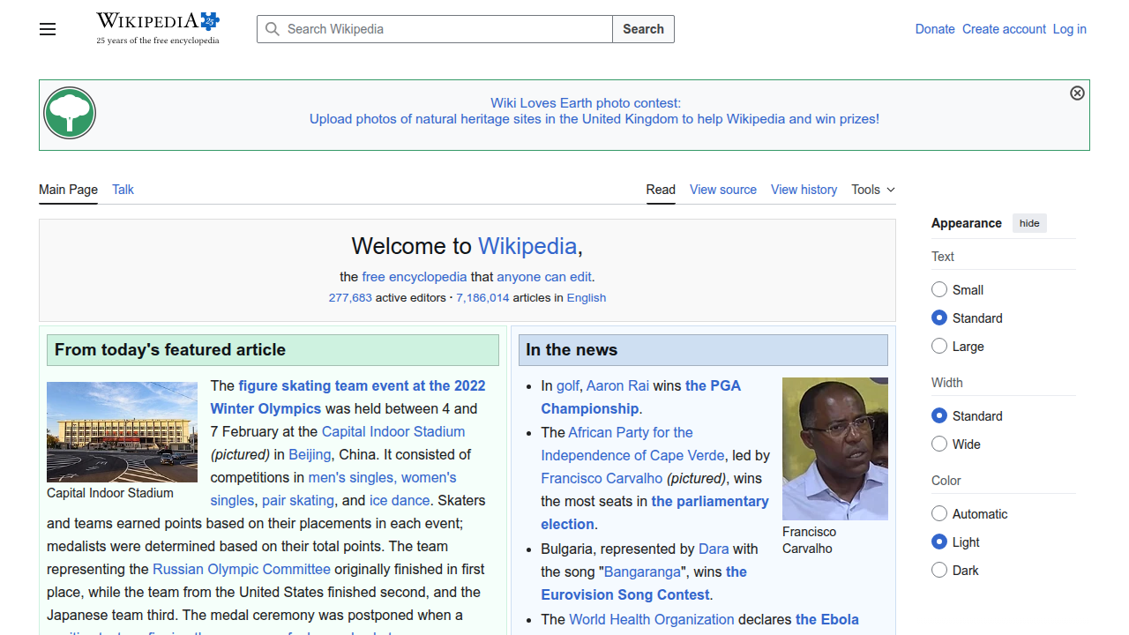
Task: Click the Wikipedia logo
Action: coord(158,28)
